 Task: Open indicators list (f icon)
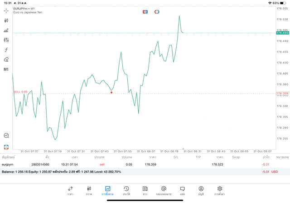6,50
